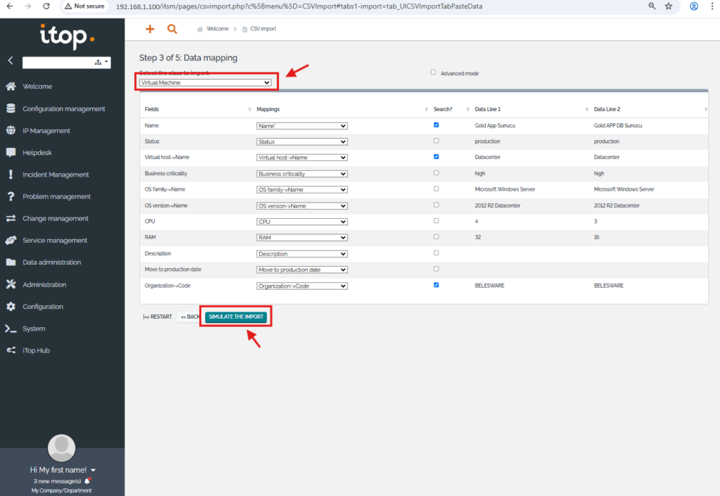Viewport: 720px width, 496px height.
Task: Open Configuration management menu
Action: pyautogui.click(x=63, y=108)
